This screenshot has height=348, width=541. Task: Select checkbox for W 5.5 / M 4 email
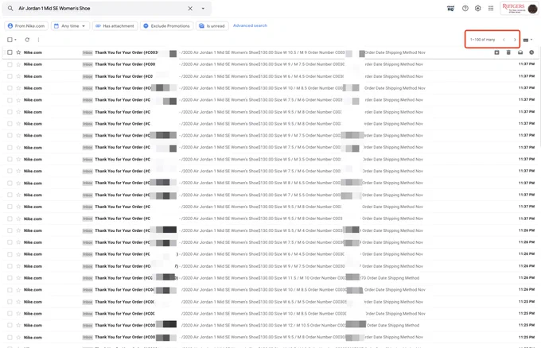(10, 230)
